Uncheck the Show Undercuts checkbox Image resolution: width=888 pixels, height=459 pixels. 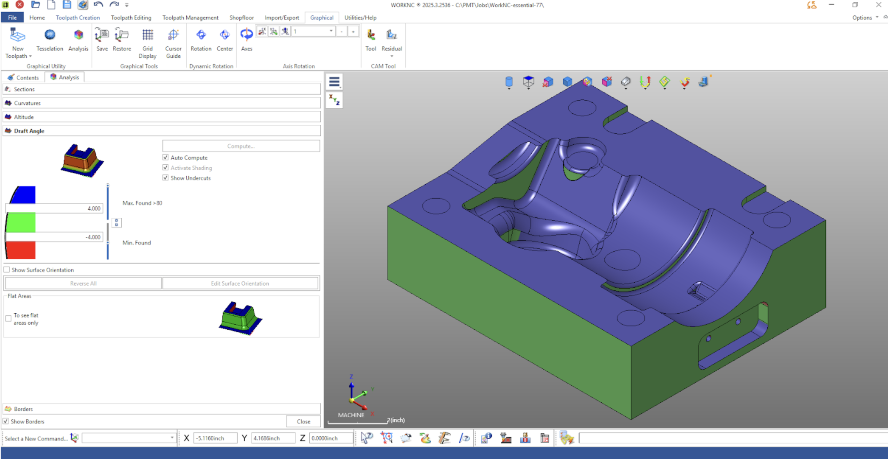(166, 178)
